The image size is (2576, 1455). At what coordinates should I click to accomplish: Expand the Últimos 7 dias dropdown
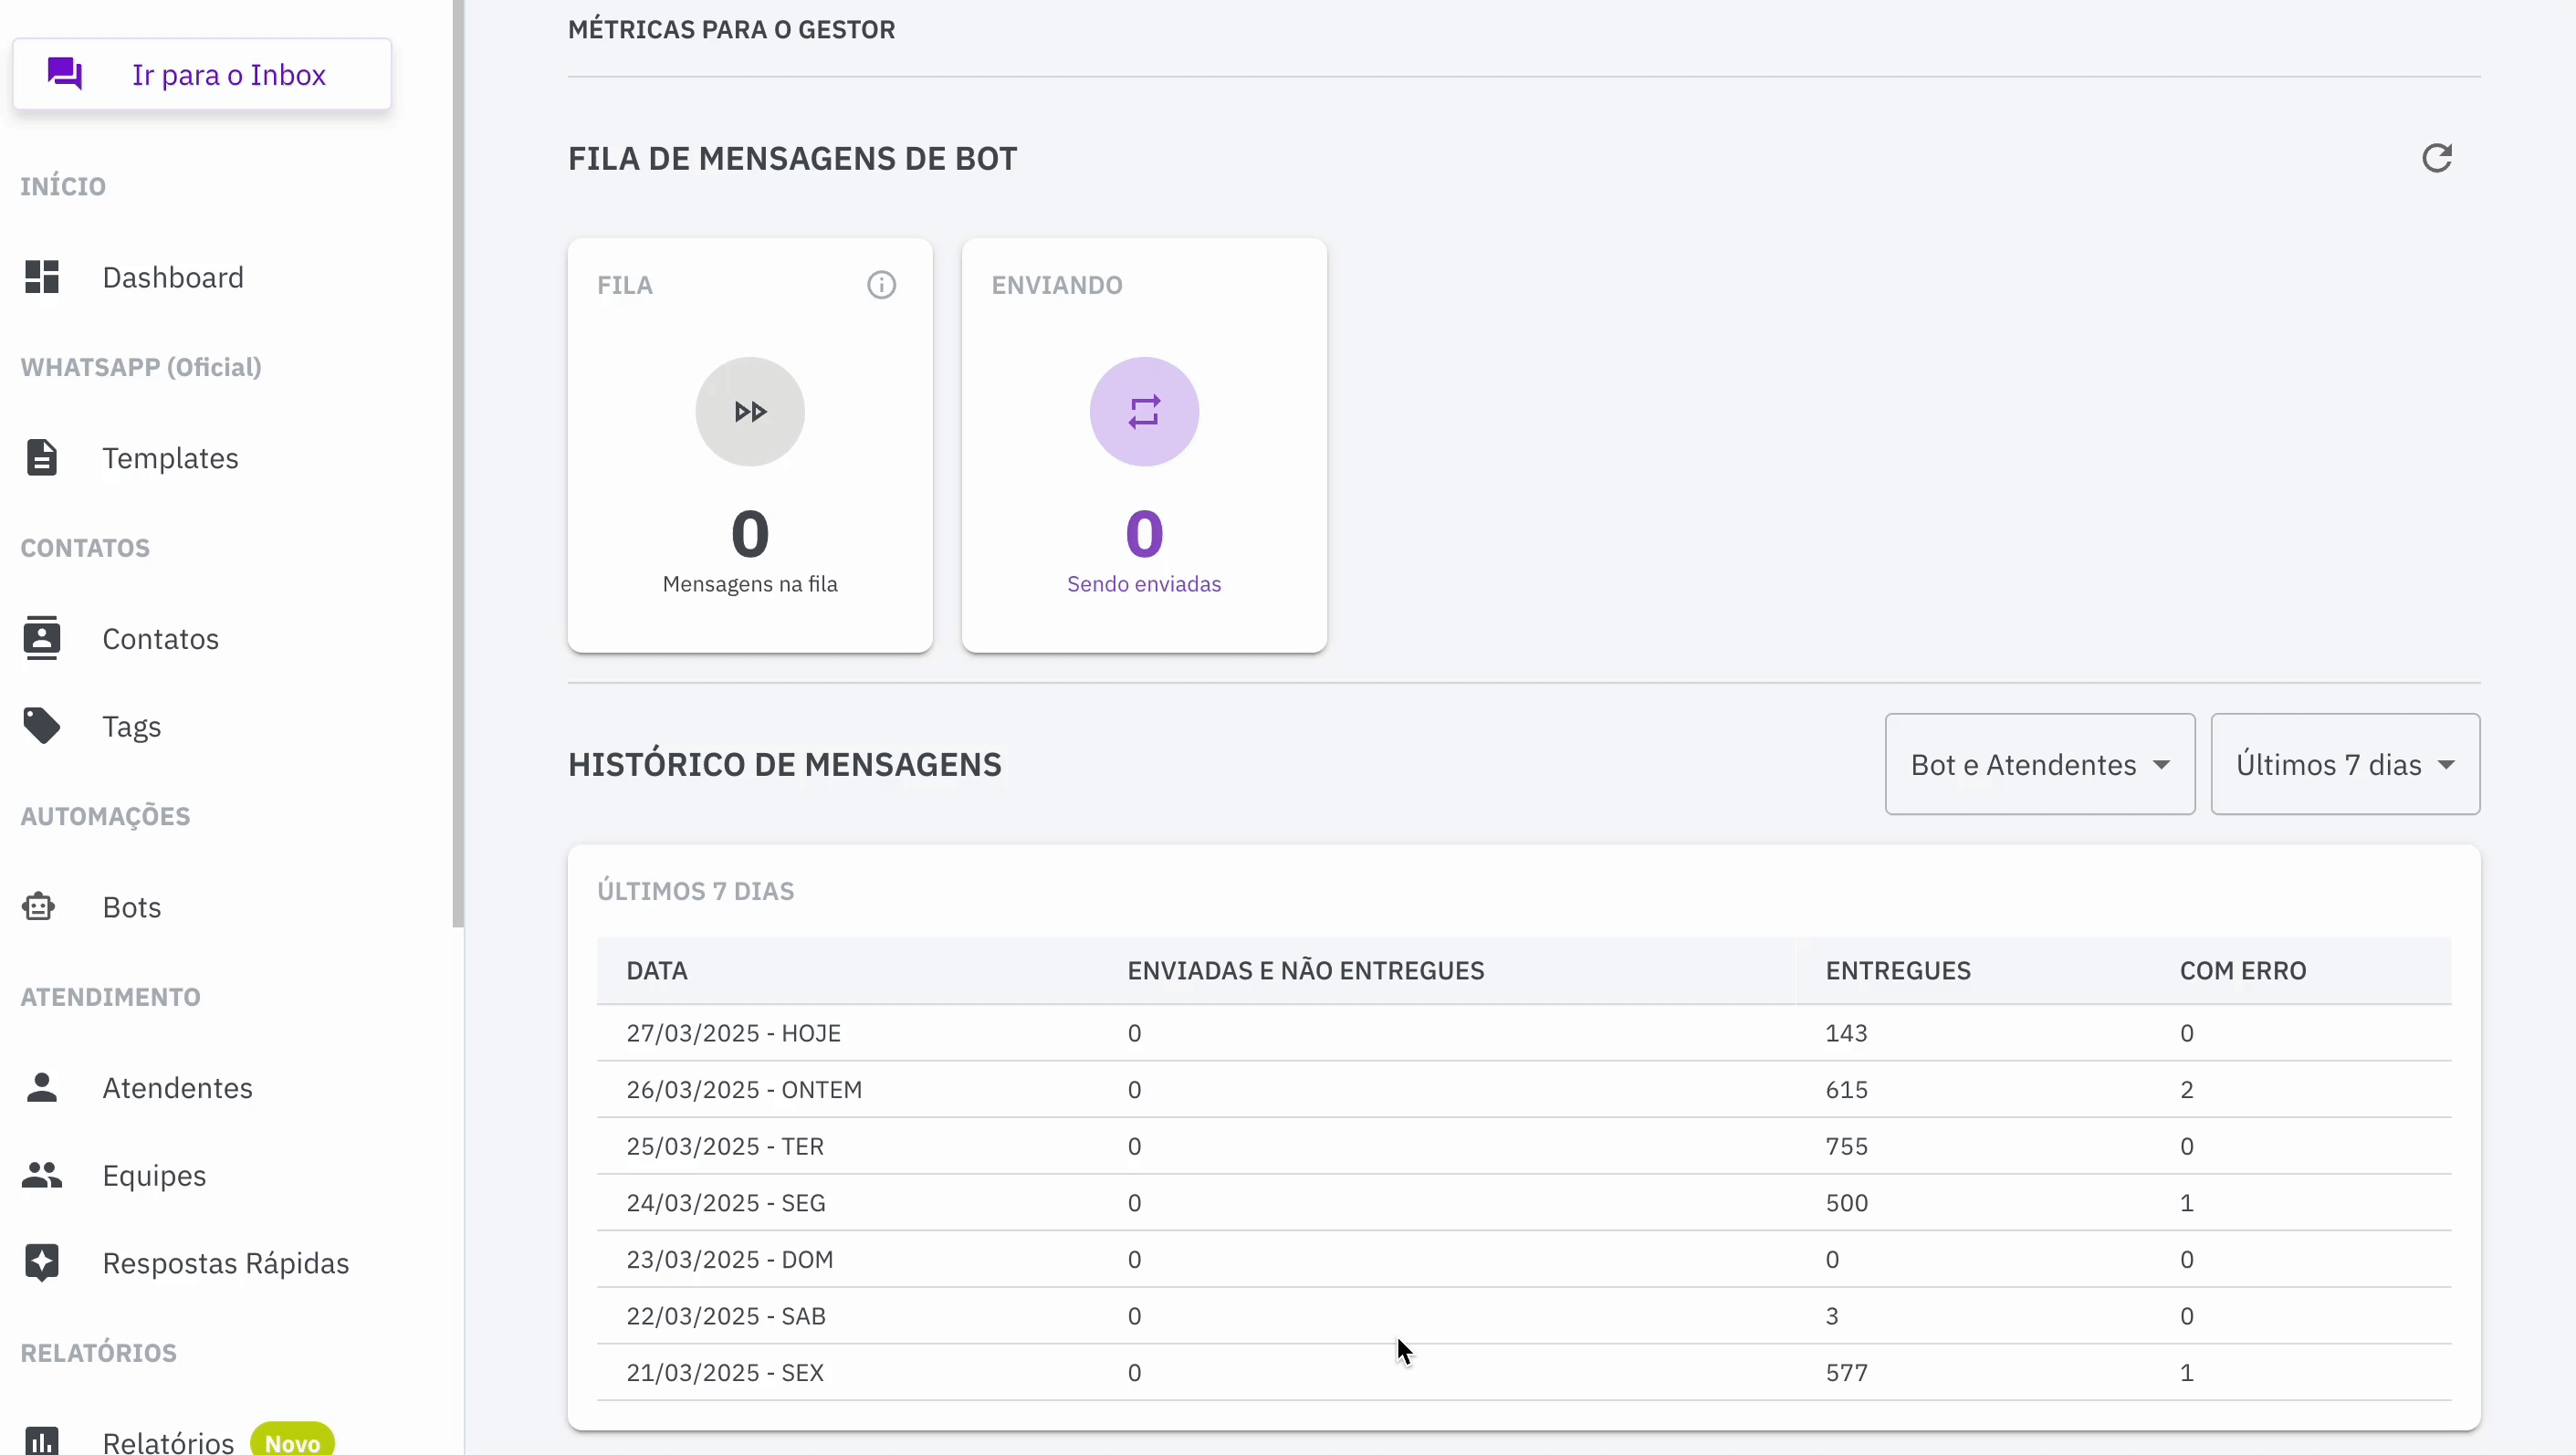point(2344,765)
